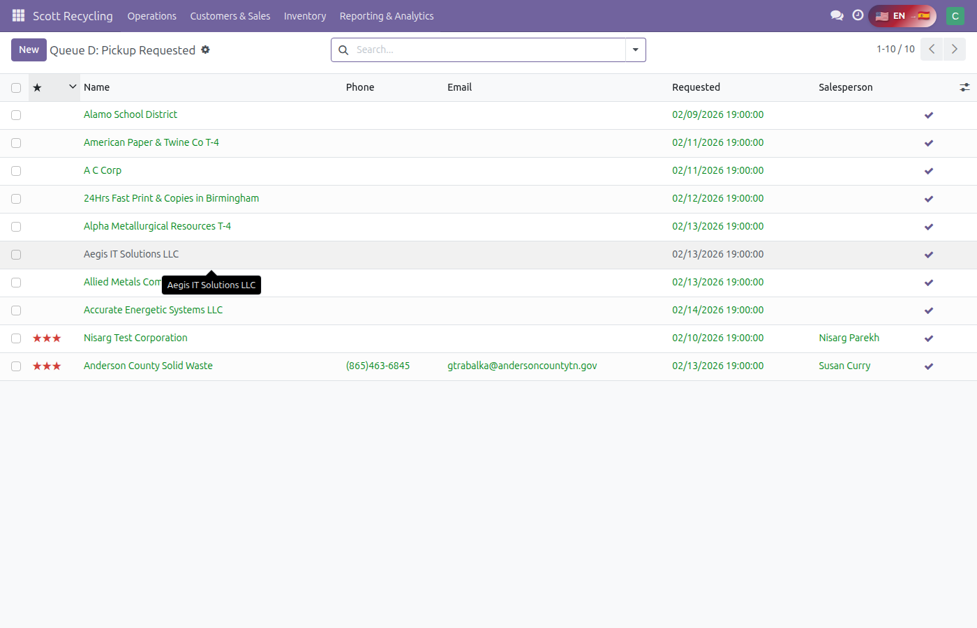The height and width of the screenshot is (628, 977).
Task: Click requested date 02/09/2026 19:00:00
Action: (x=717, y=114)
